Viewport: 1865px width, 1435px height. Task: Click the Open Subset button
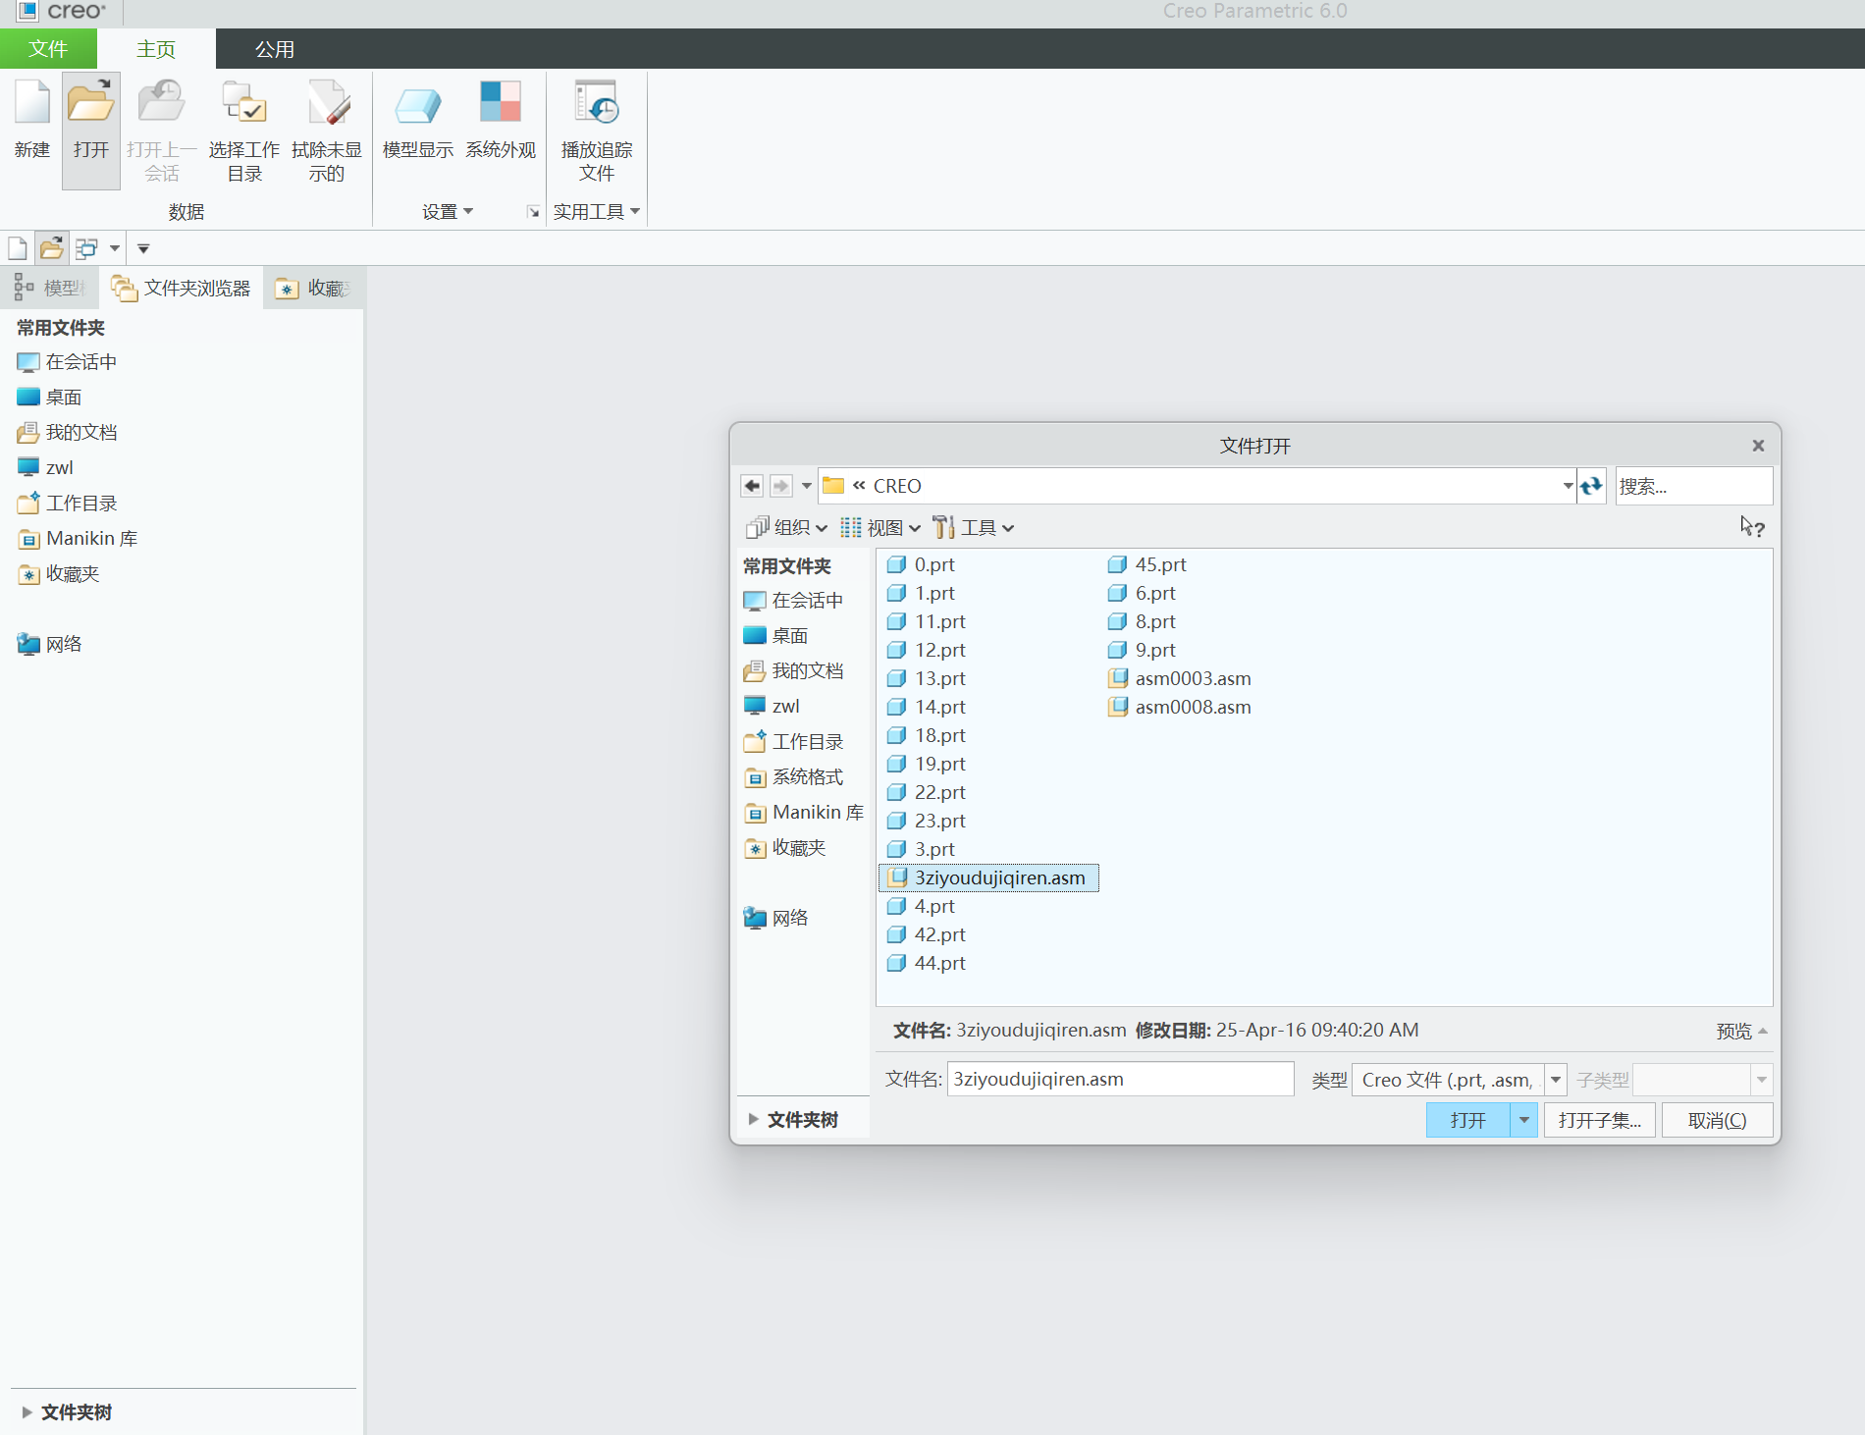pos(1599,1120)
